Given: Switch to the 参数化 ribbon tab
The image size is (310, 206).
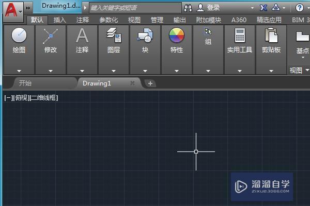Looking at the screenshot, I should click(x=109, y=20).
